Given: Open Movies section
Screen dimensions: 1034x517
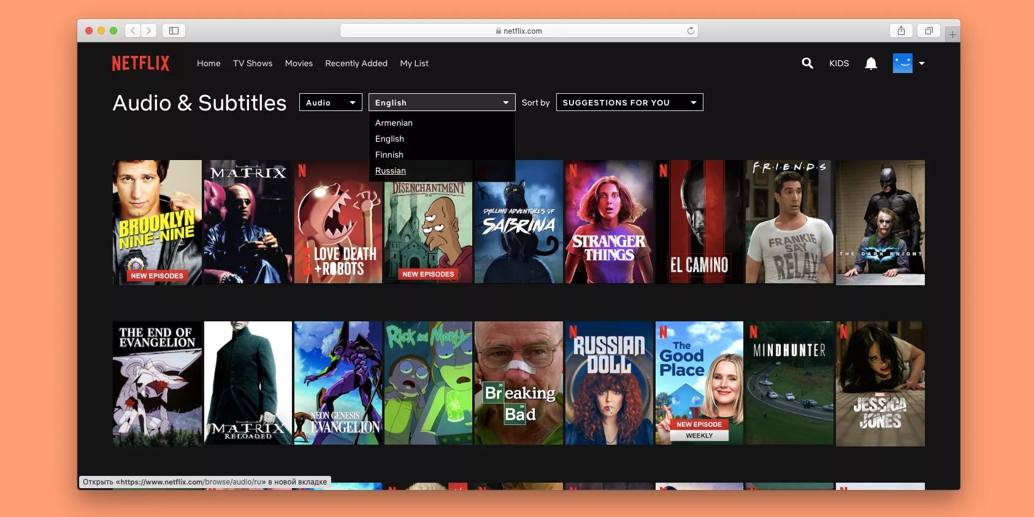Looking at the screenshot, I should [x=299, y=63].
